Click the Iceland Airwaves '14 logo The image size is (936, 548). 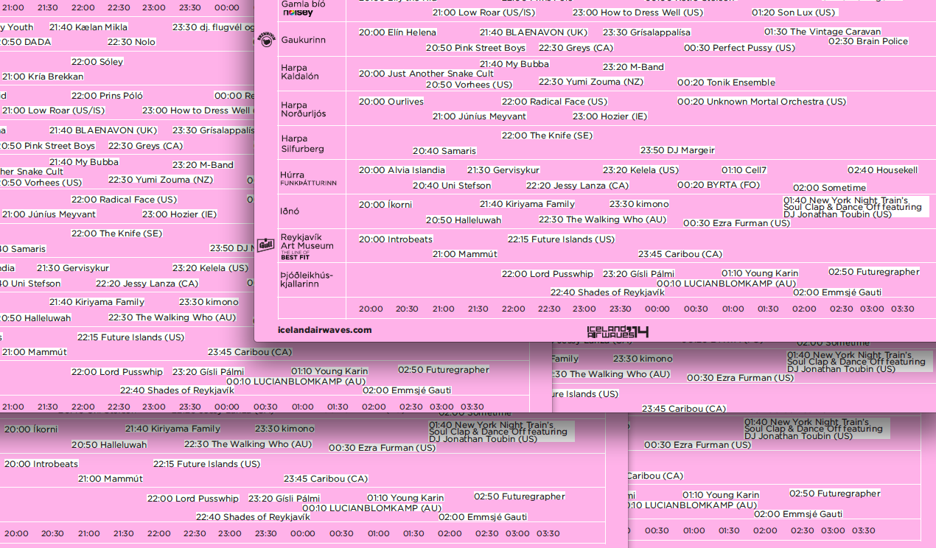point(618,332)
